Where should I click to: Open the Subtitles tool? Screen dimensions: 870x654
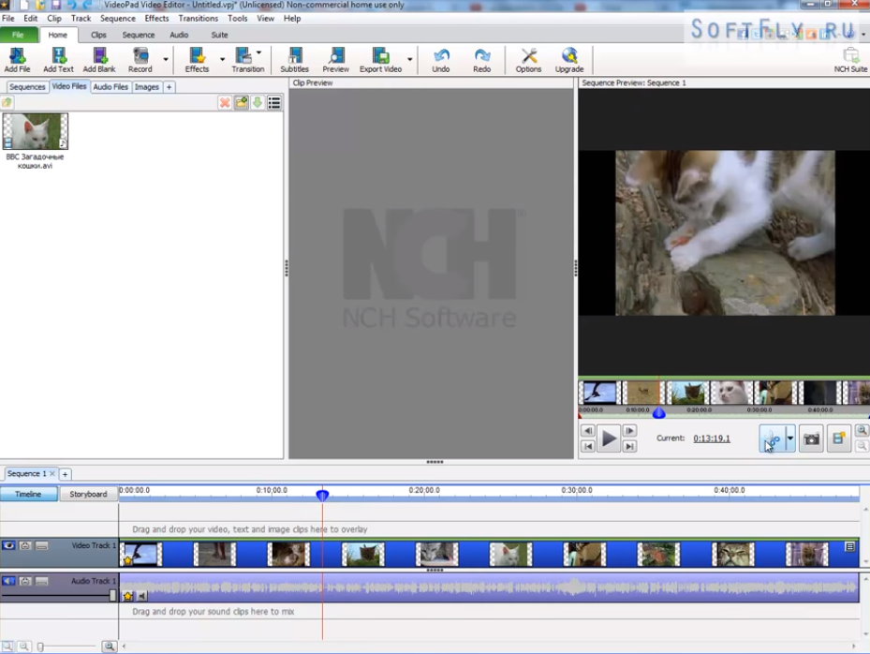point(294,60)
